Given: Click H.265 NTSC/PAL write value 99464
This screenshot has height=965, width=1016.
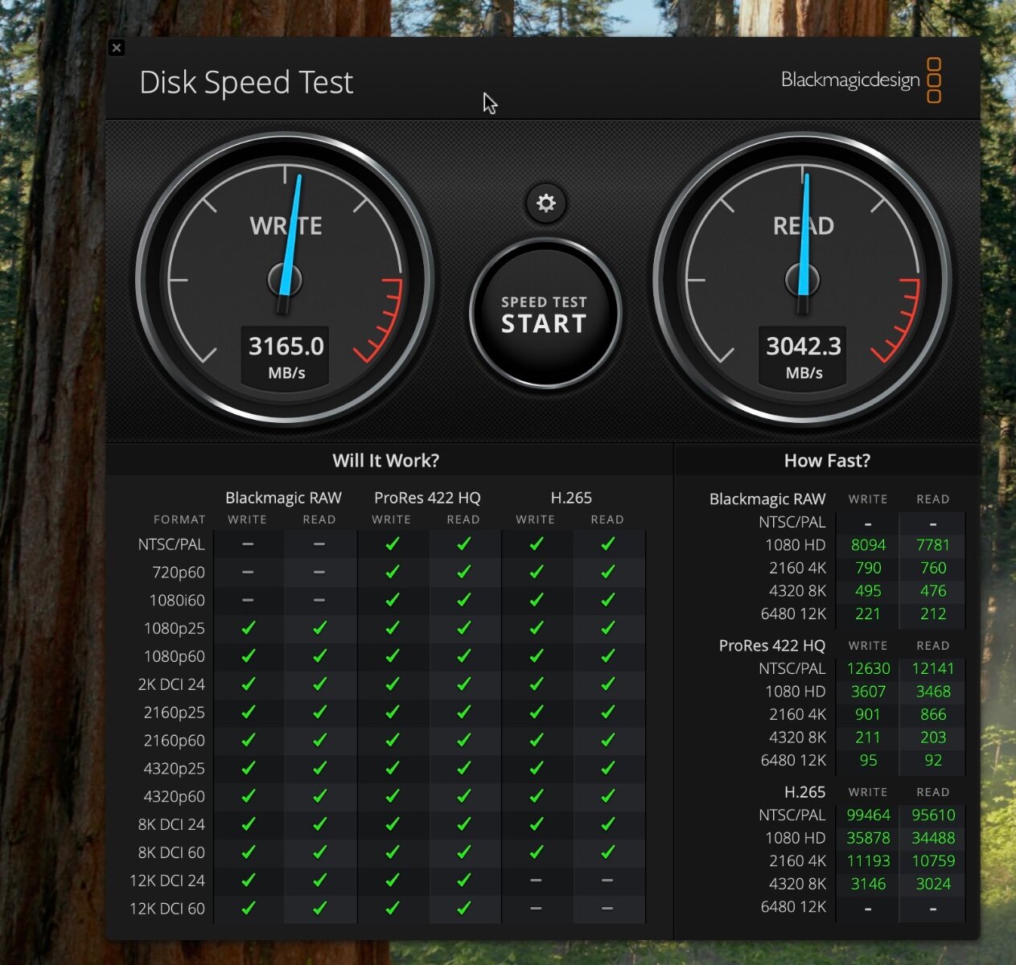Looking at the screenshot, I should click(868, 815).
